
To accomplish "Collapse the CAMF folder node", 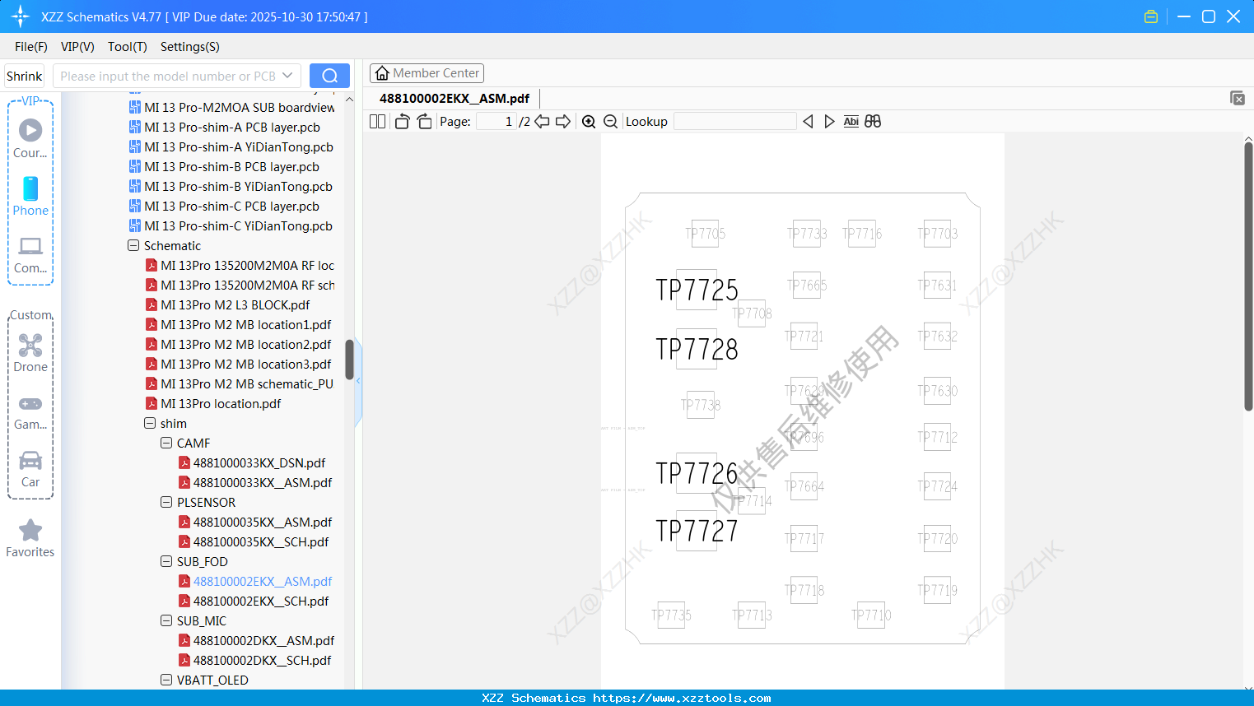I will click(166, 444).
